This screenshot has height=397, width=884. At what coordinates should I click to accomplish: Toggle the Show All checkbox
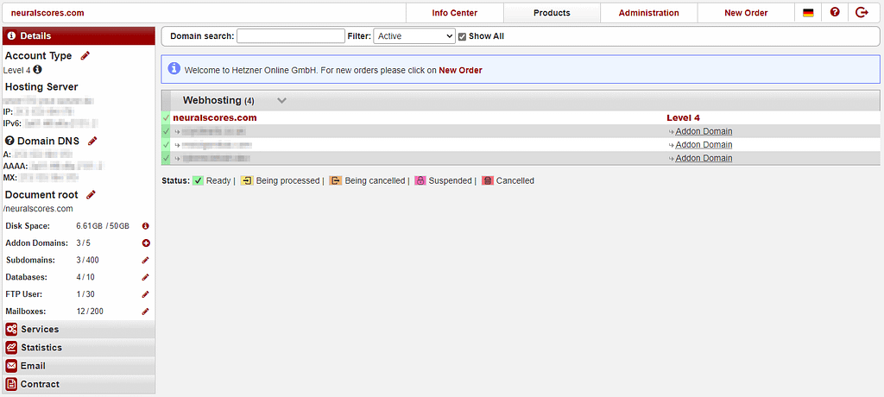click(x=463, y=36)
